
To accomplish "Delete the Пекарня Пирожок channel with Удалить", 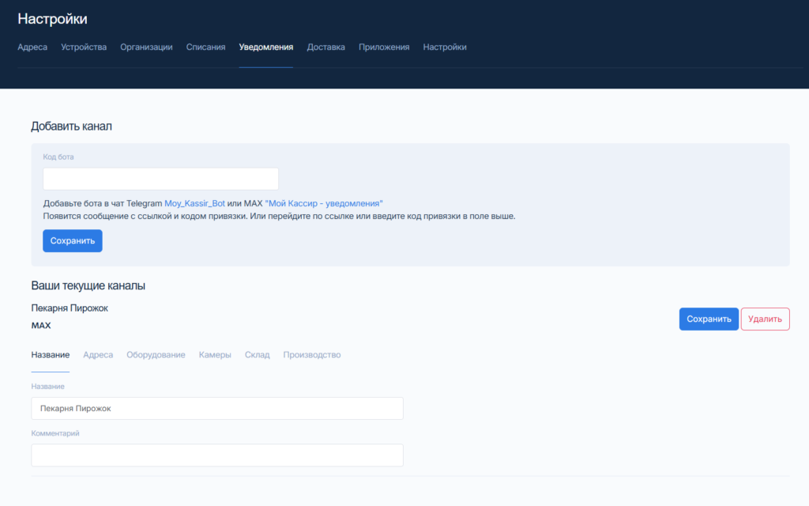I will [x=765, y=319].
